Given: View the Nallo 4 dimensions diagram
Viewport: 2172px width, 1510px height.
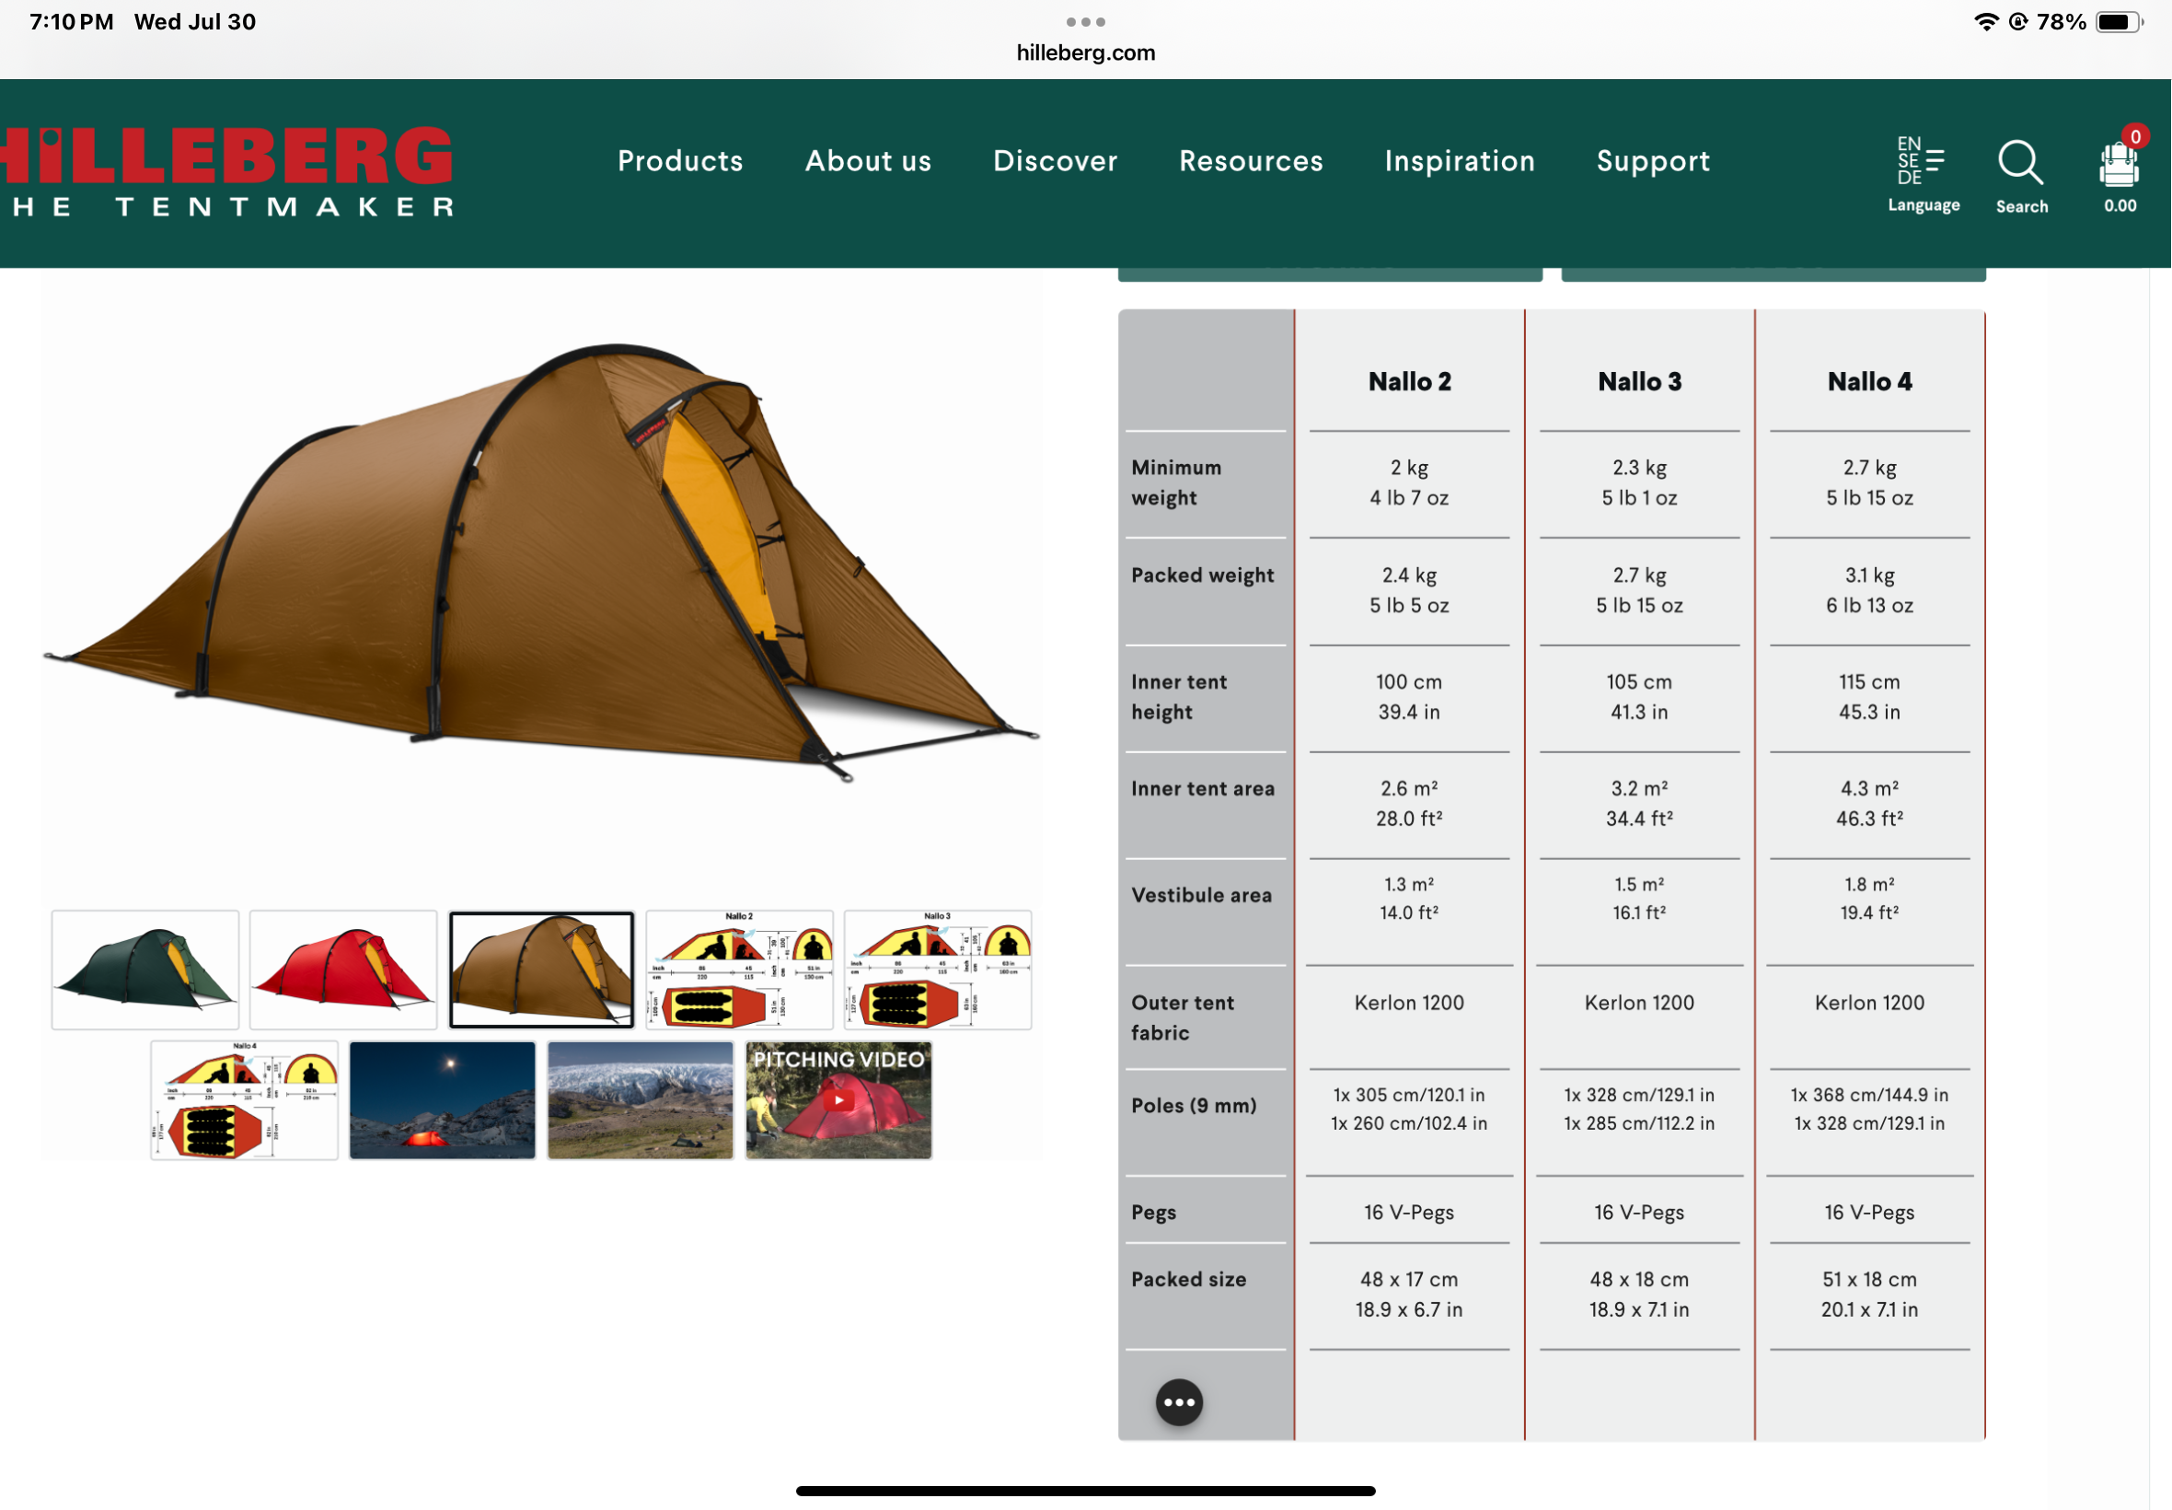Looking at the screenshot, I should tap(244, 1099).
